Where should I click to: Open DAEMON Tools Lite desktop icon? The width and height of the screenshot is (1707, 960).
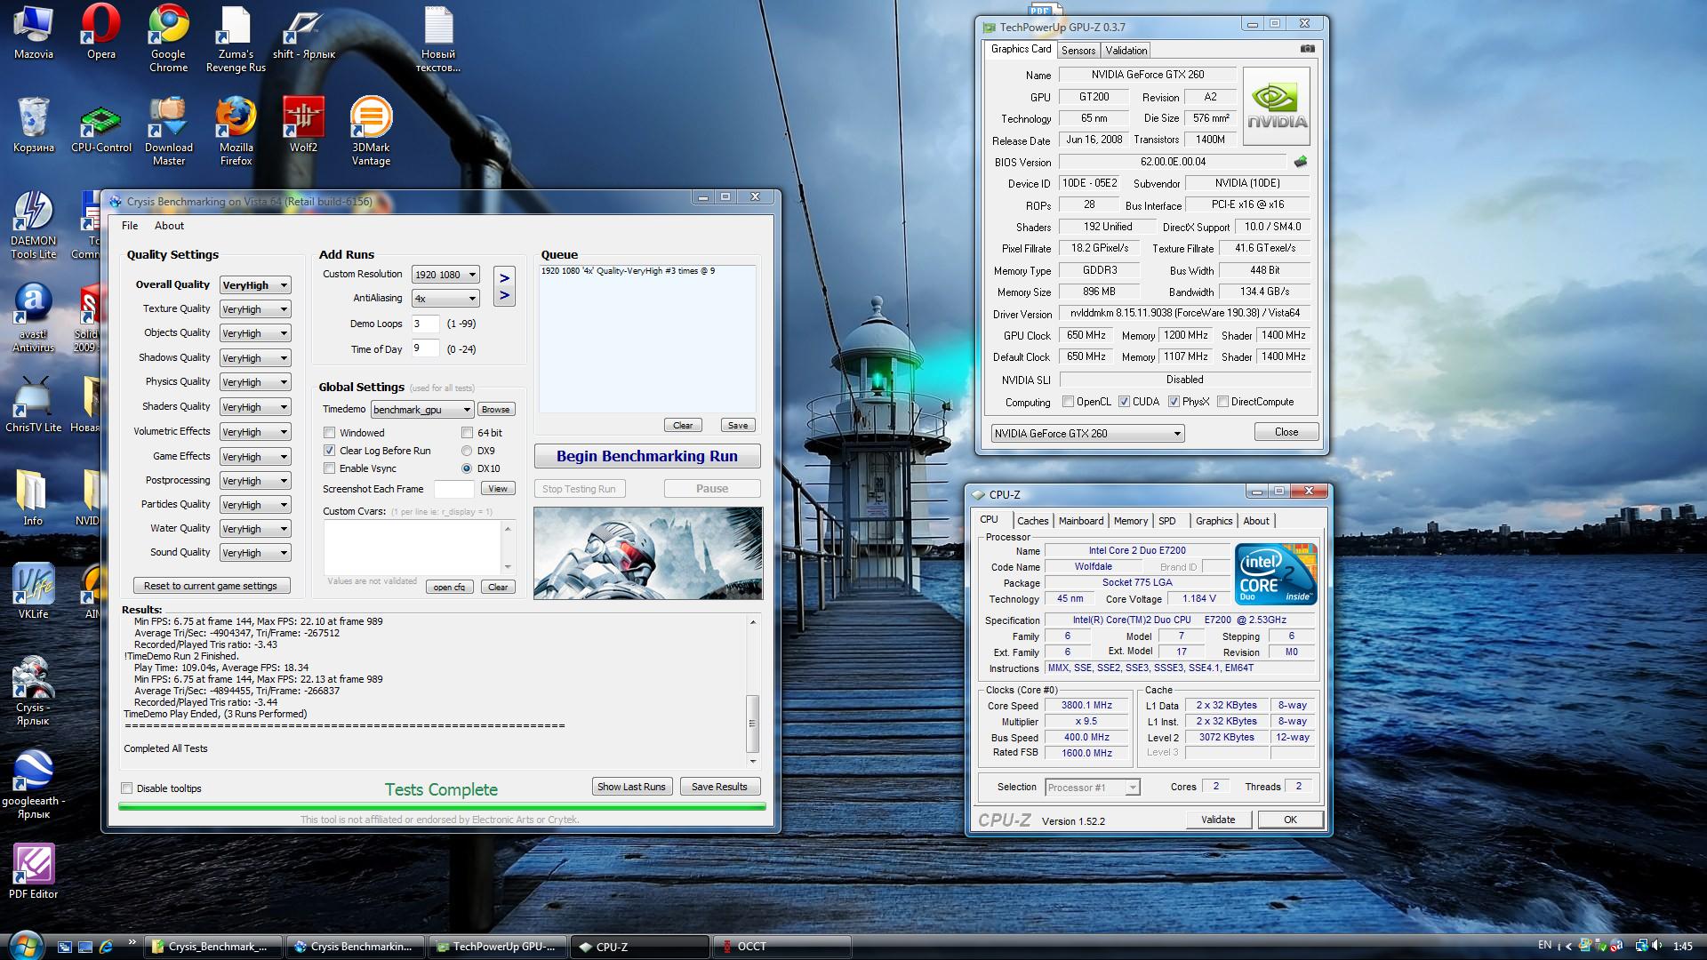coord(34,225)
